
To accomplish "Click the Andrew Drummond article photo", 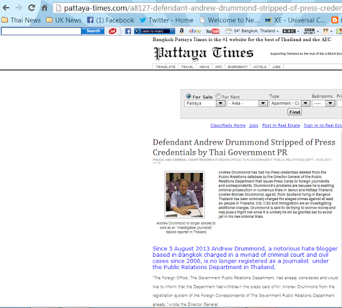I will 184,194.
